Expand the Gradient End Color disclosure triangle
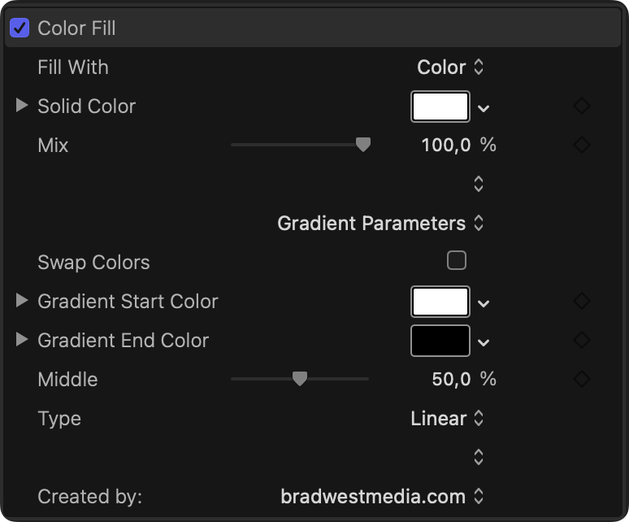This screenshot has height=522, width=629. coord(22,340)
